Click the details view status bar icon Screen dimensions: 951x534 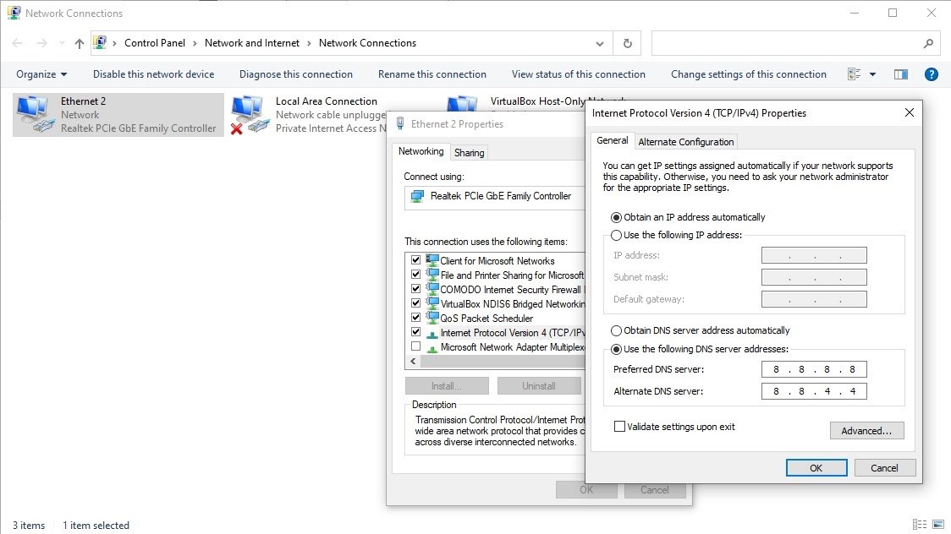[x=920, y=525]
